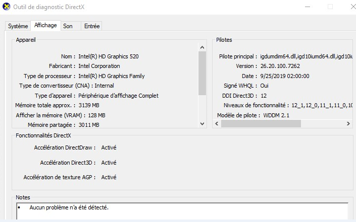Minimize the DirectX diagnostic window
Screen dimensions: 356x222
[x=308, y=7]
